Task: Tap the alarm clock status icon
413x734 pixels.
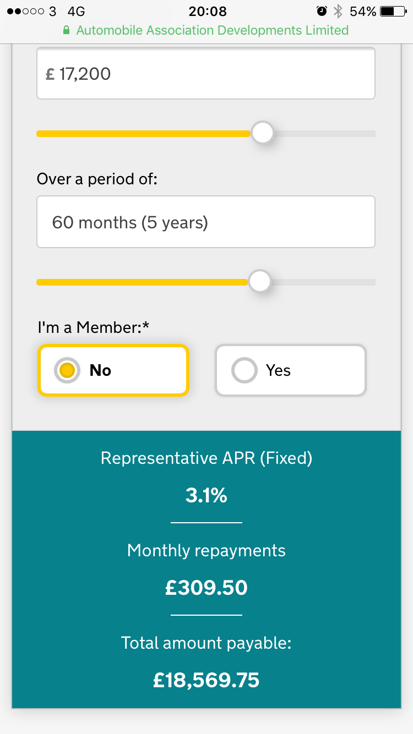Action: [x=322, y=11]
